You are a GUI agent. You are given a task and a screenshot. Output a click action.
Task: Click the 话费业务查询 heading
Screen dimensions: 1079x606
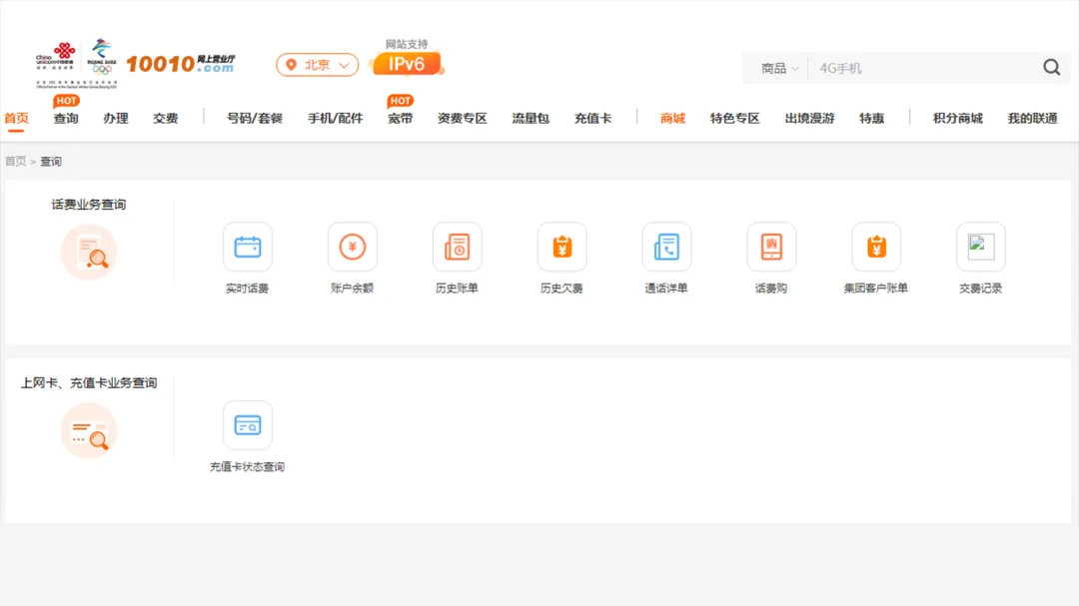(89, 205)
